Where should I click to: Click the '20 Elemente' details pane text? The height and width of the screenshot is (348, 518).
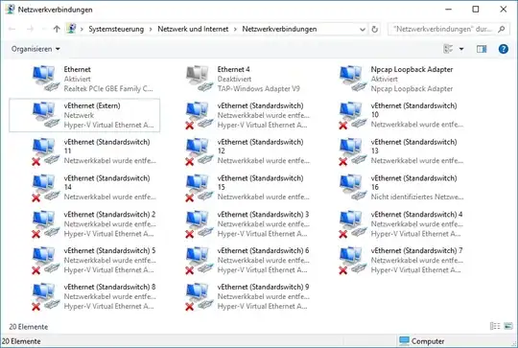[x=29, y=327]
